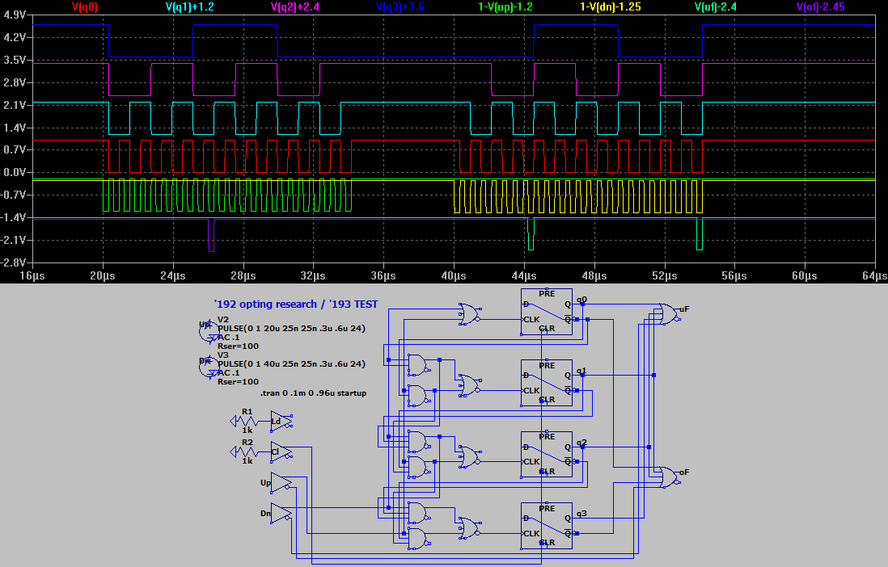
Task: Click the V(q0) red trace label
Action: click(x=86, y=6)
